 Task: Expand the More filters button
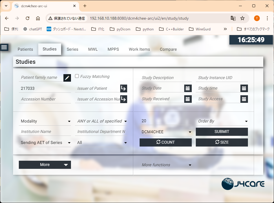[x=45, y=165]
